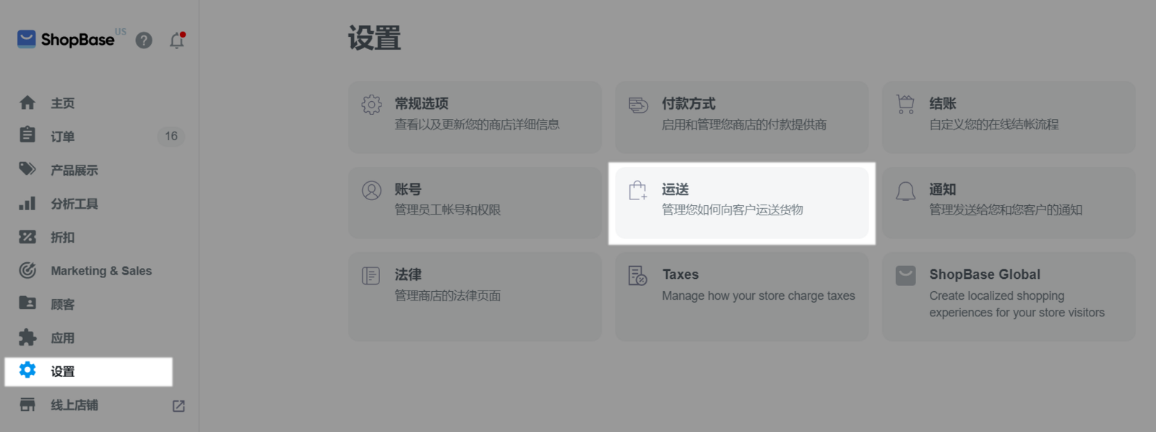Click the ShopBase Global card icon
The height and width of the screenshot is (432, 1156).
pos(905,276)
